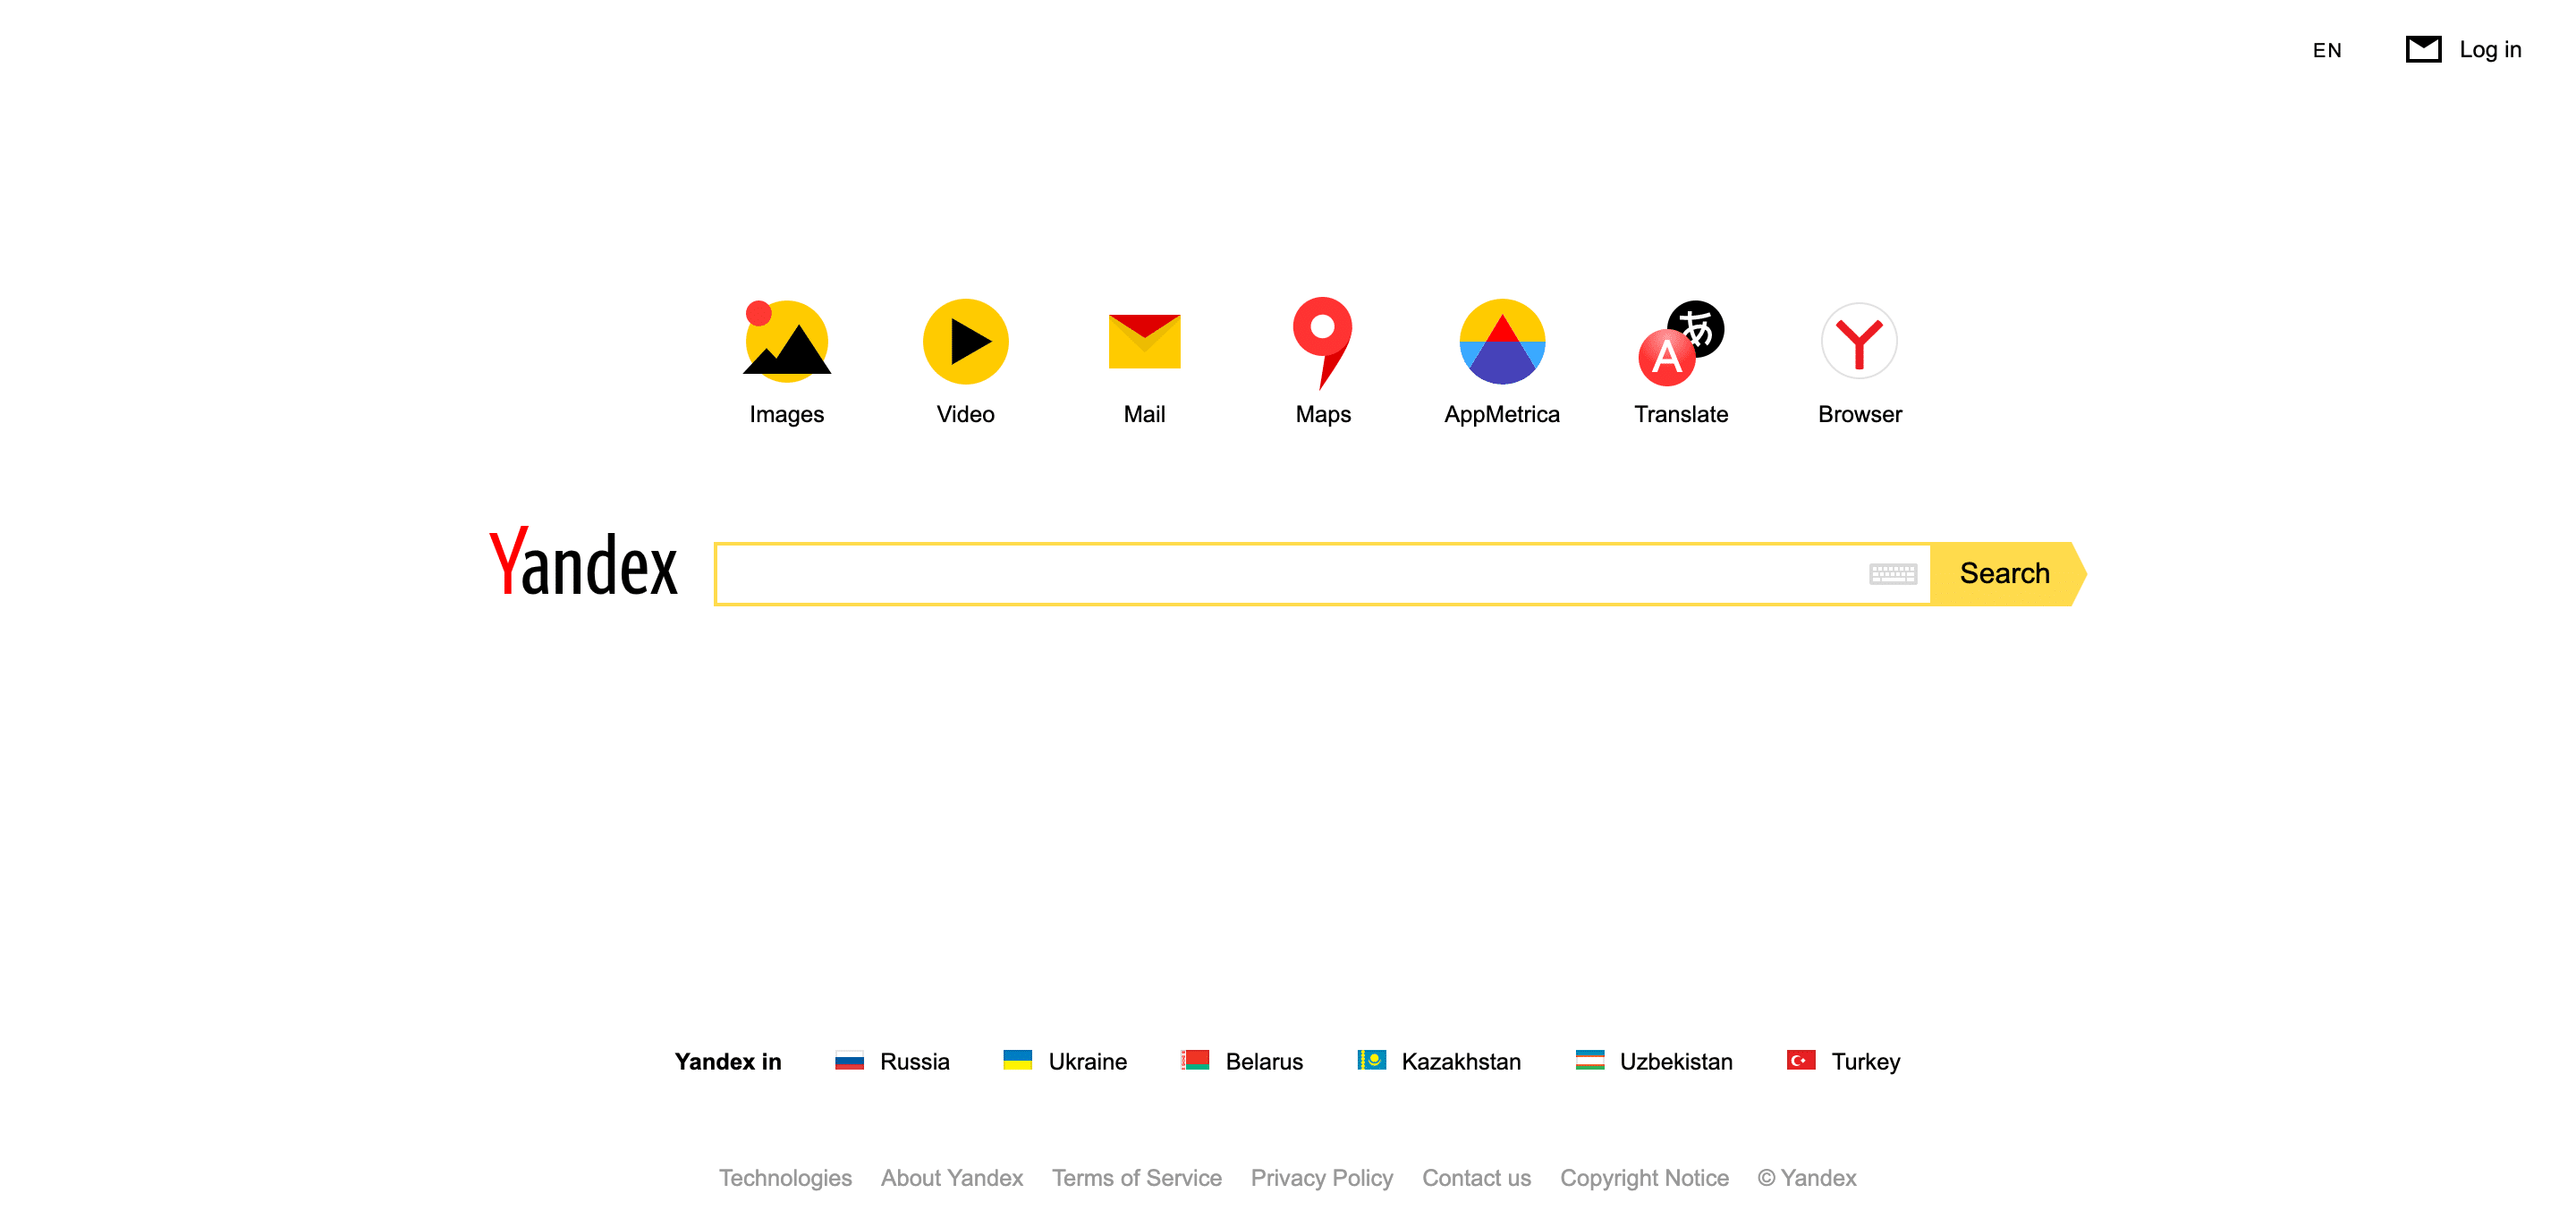The width and height of the screenshot is (2576, 1227).
Task: Select EN language option
Action: coord(2326,49)
